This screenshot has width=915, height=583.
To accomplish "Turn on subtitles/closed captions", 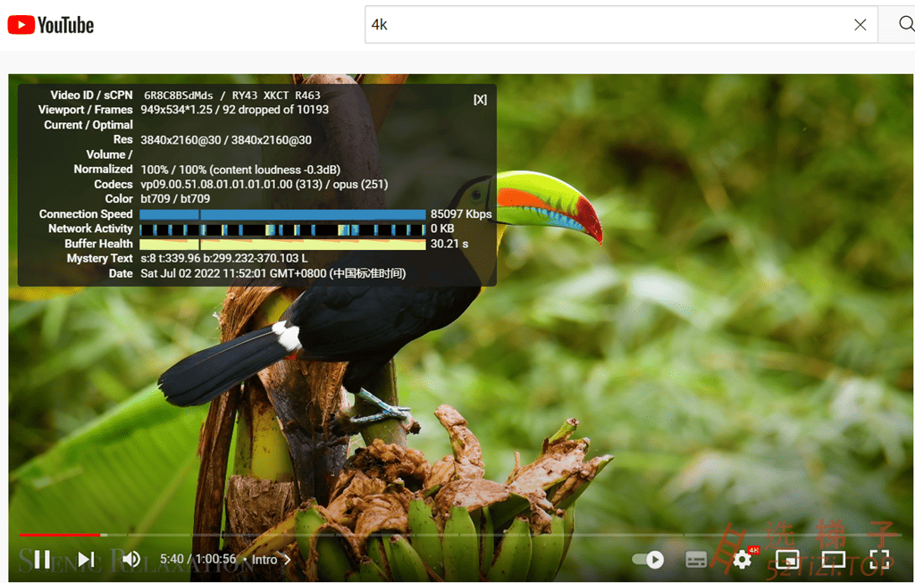I will [x=696, y=560].
